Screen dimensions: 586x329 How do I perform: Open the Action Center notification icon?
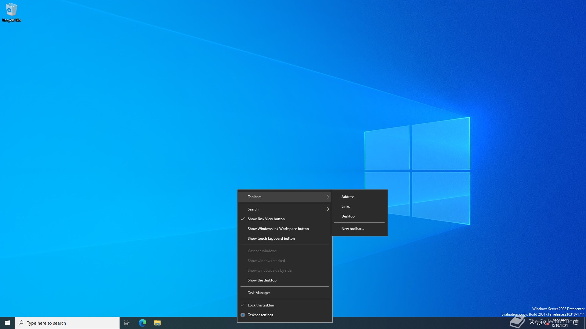click(x=576, y=323)
